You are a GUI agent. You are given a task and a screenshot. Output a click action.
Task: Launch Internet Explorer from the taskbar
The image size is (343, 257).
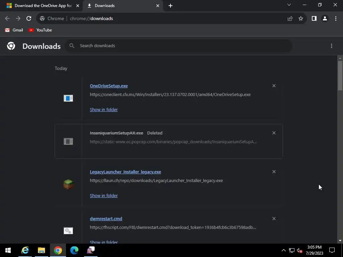(x=25, y=250)
